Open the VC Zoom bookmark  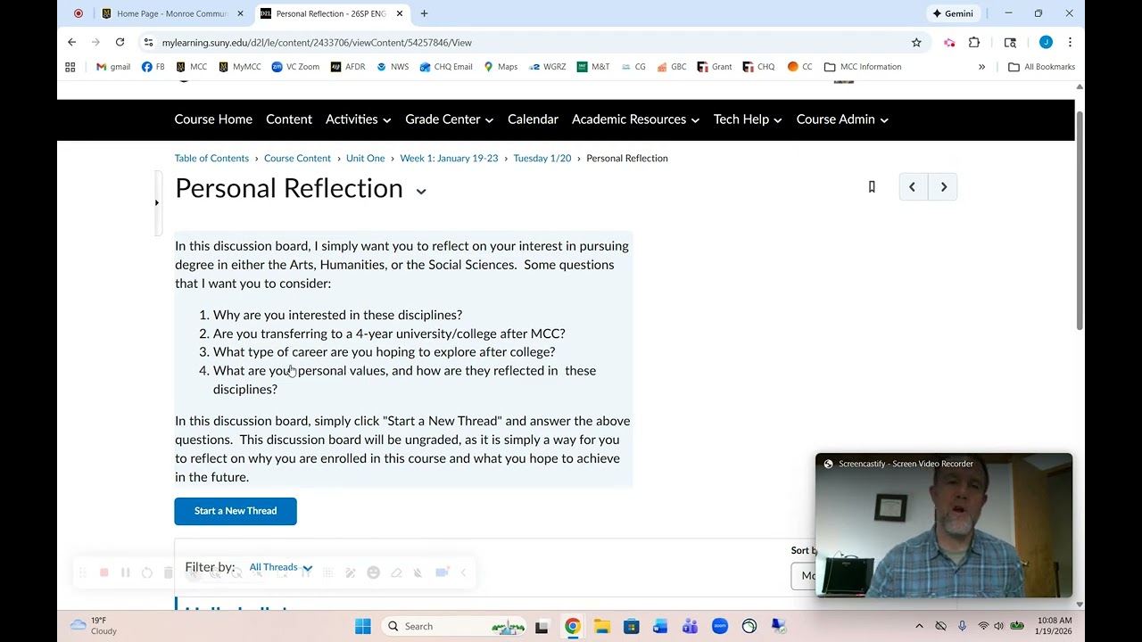[x=295, y=67]
